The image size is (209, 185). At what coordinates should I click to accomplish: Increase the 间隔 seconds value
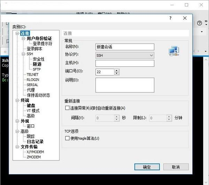(117, 116)
